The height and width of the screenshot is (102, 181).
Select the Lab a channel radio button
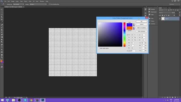click(x=138, y=37)
